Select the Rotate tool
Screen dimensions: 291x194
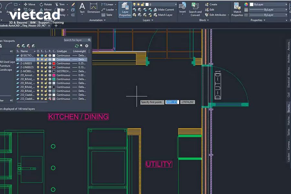46,4
